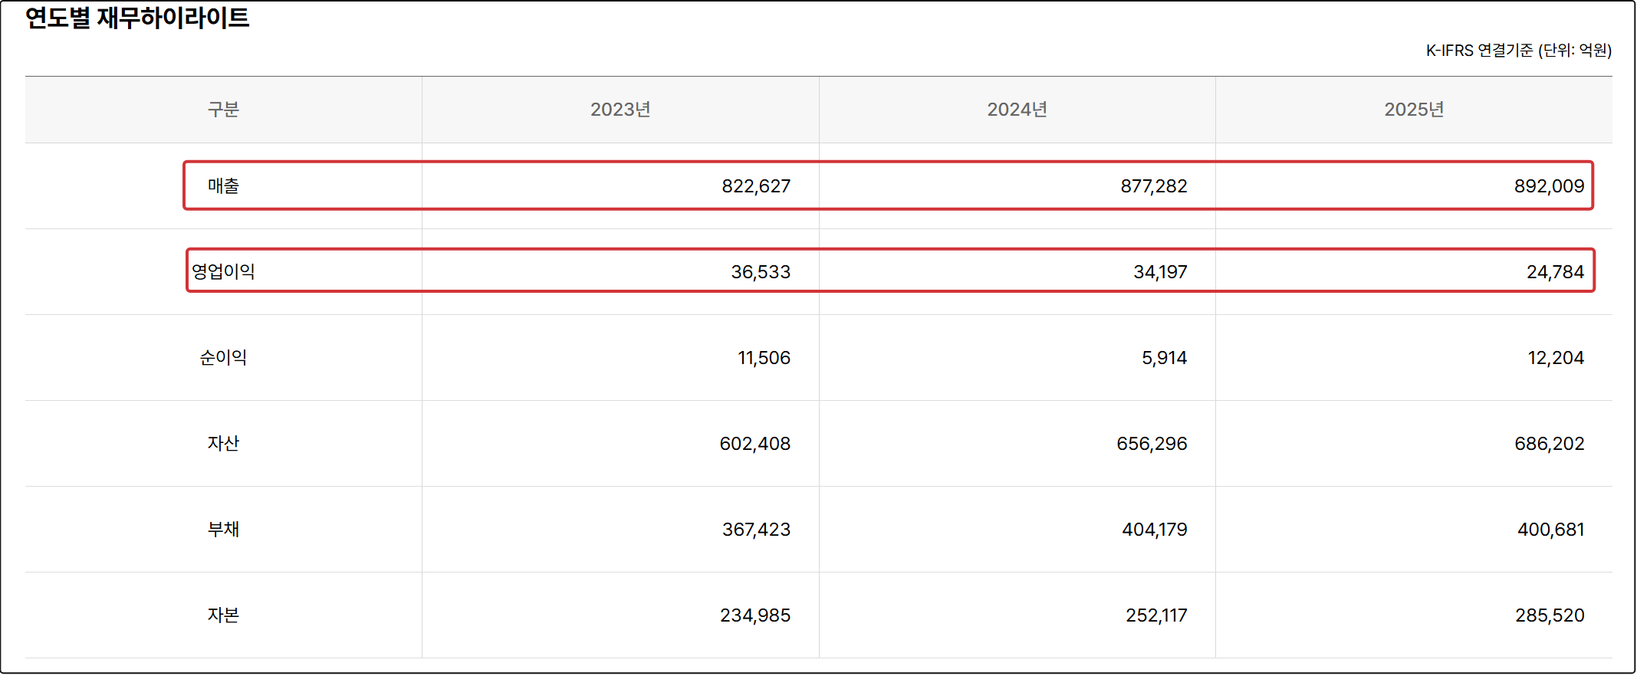Image resolution: width=1637 pixels, height=676 pixels.
Task: Select 2024 자산 value 656,296
Action: tap(1152, 444)
